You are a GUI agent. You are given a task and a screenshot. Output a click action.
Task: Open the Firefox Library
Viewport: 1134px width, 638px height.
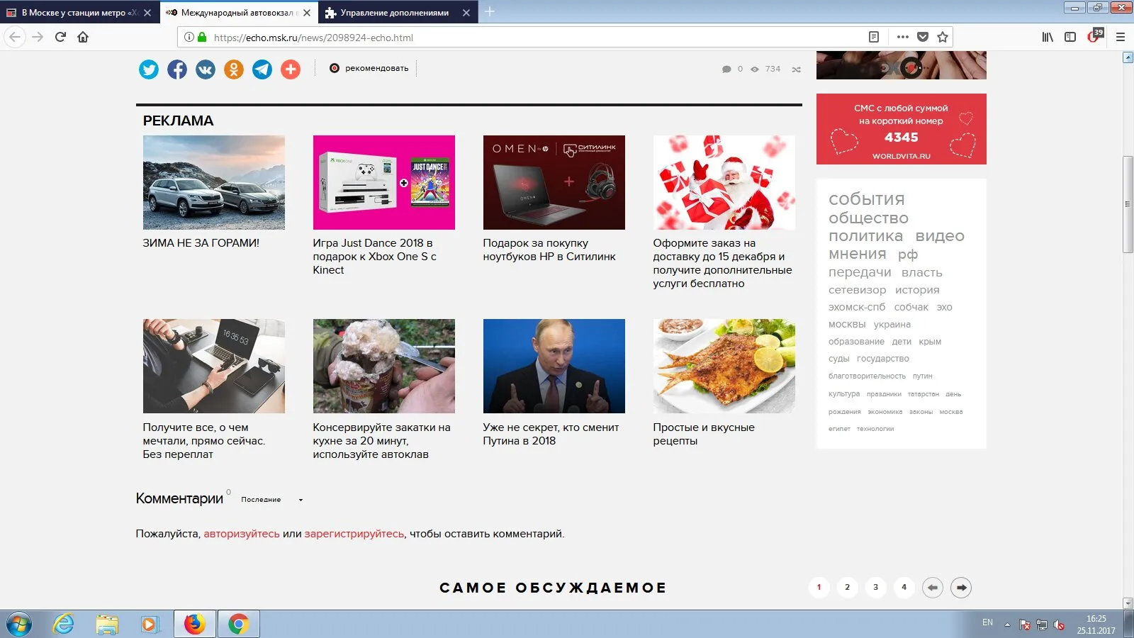coord(1048,37)
